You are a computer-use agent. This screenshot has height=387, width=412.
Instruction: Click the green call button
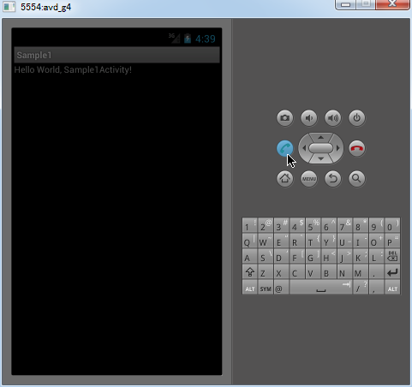(x=284, y=148)
